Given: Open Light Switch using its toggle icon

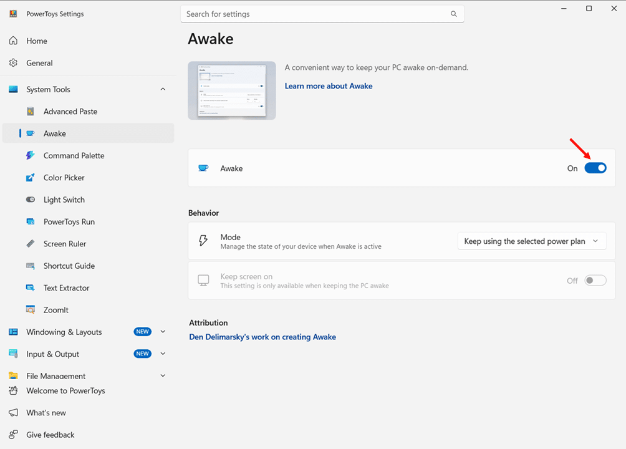Looking at the screenshot, I should [31, 200].
